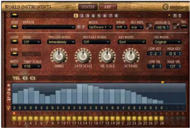Click the save phrase disk icon next to Phrase field
Screen dimensions: 190x128
[x=79, y=27]
